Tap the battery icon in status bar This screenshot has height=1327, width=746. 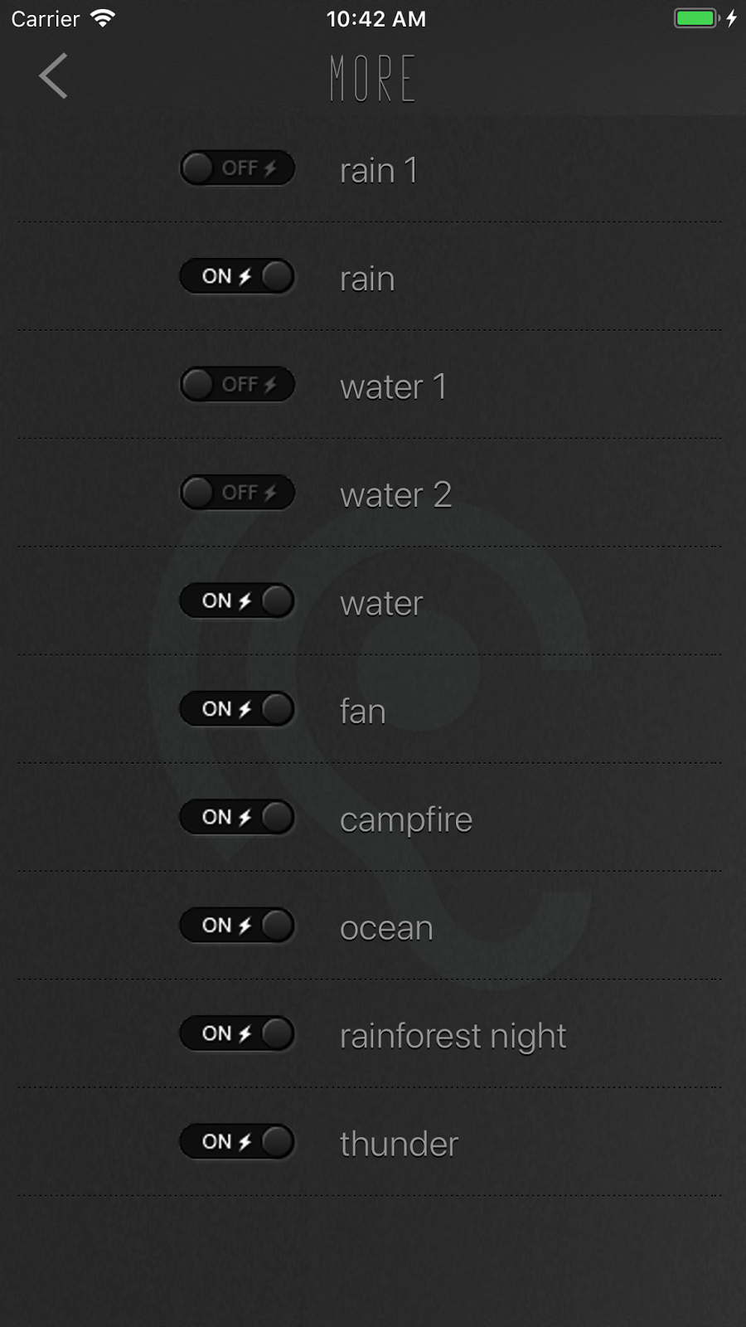click(x=696, y=18)
